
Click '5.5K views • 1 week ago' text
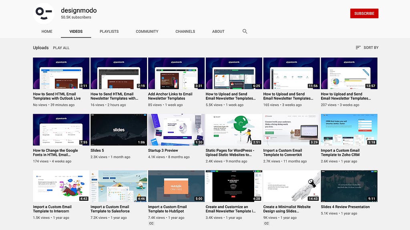(x=225, y=105)
